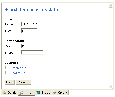Tick the Search up checkbox
This screenshot has width=115, height=97.
click(x=7, y=72)
